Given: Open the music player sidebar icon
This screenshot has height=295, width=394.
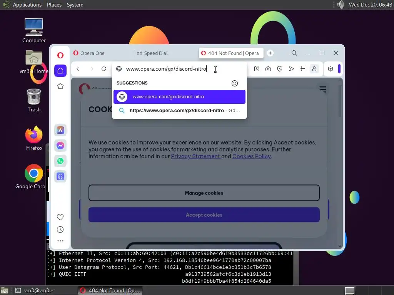Looking at the screenshot, I should pyautogui.click(x=60, y=176).
